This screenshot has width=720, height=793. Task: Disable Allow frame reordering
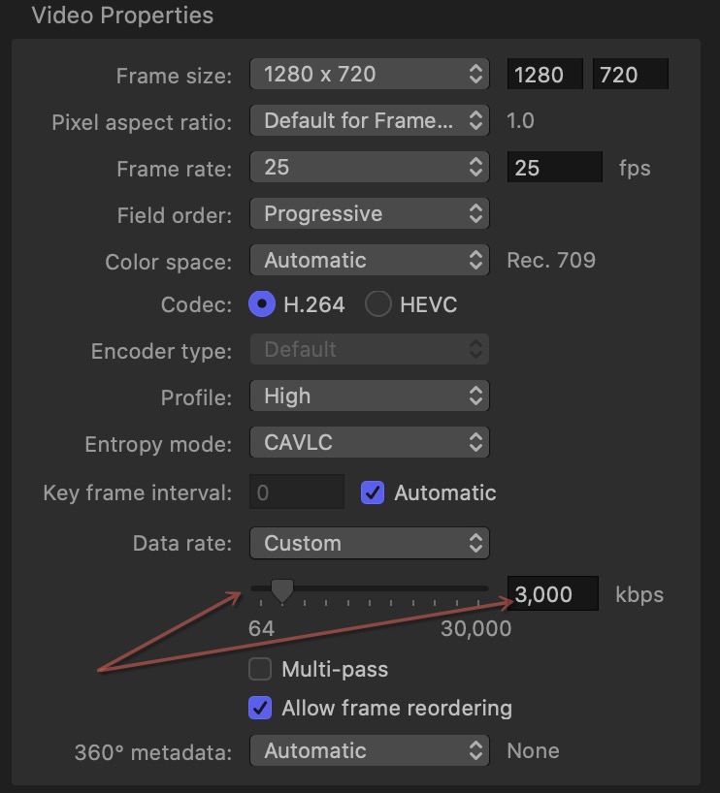(259, 709)
